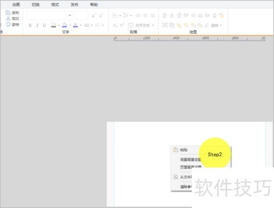This screenshot has width=274, height=208.
Task: Click the horizontal ruler at 400
Action: click(176, 38)
